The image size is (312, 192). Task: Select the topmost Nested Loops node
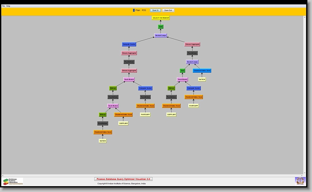click(161, 36)
